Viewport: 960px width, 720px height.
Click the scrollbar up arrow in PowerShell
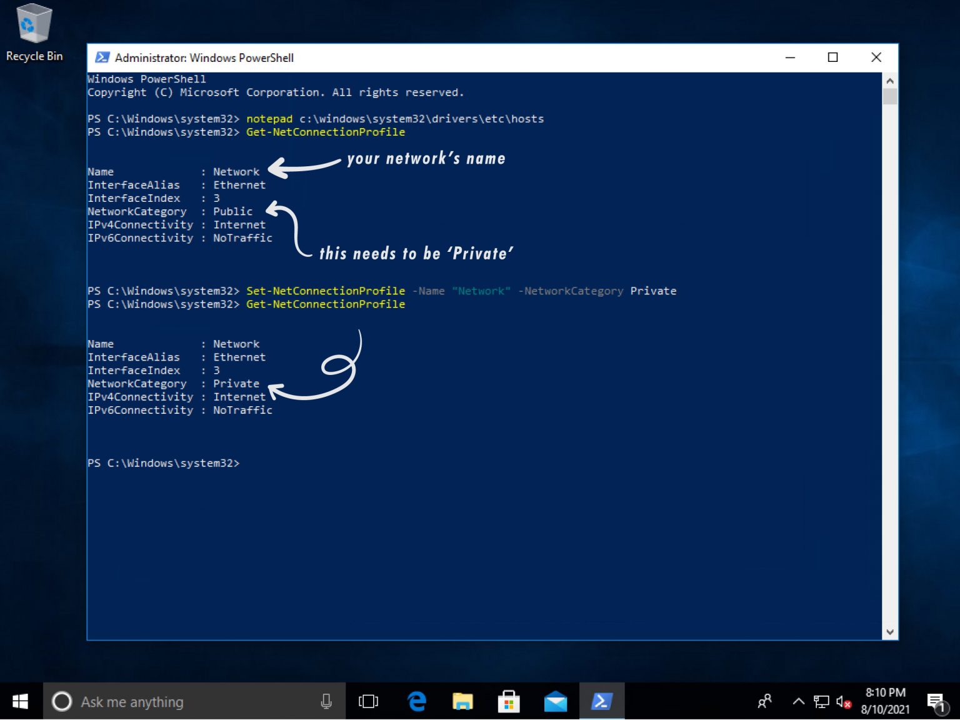[889, 80]
